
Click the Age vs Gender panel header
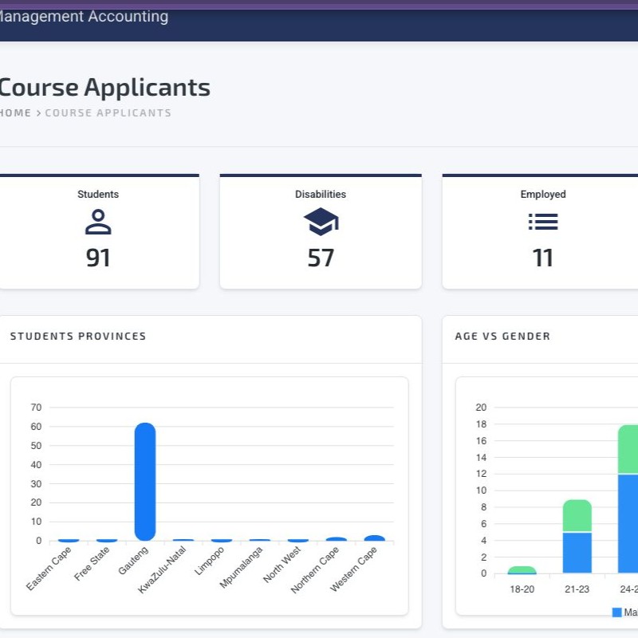(x=502, y=337)
